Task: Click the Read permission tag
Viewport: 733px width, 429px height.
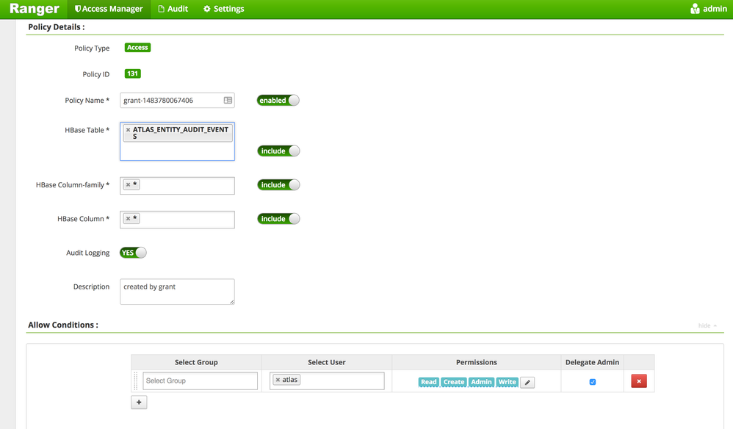Action: [x=429, y=382]
